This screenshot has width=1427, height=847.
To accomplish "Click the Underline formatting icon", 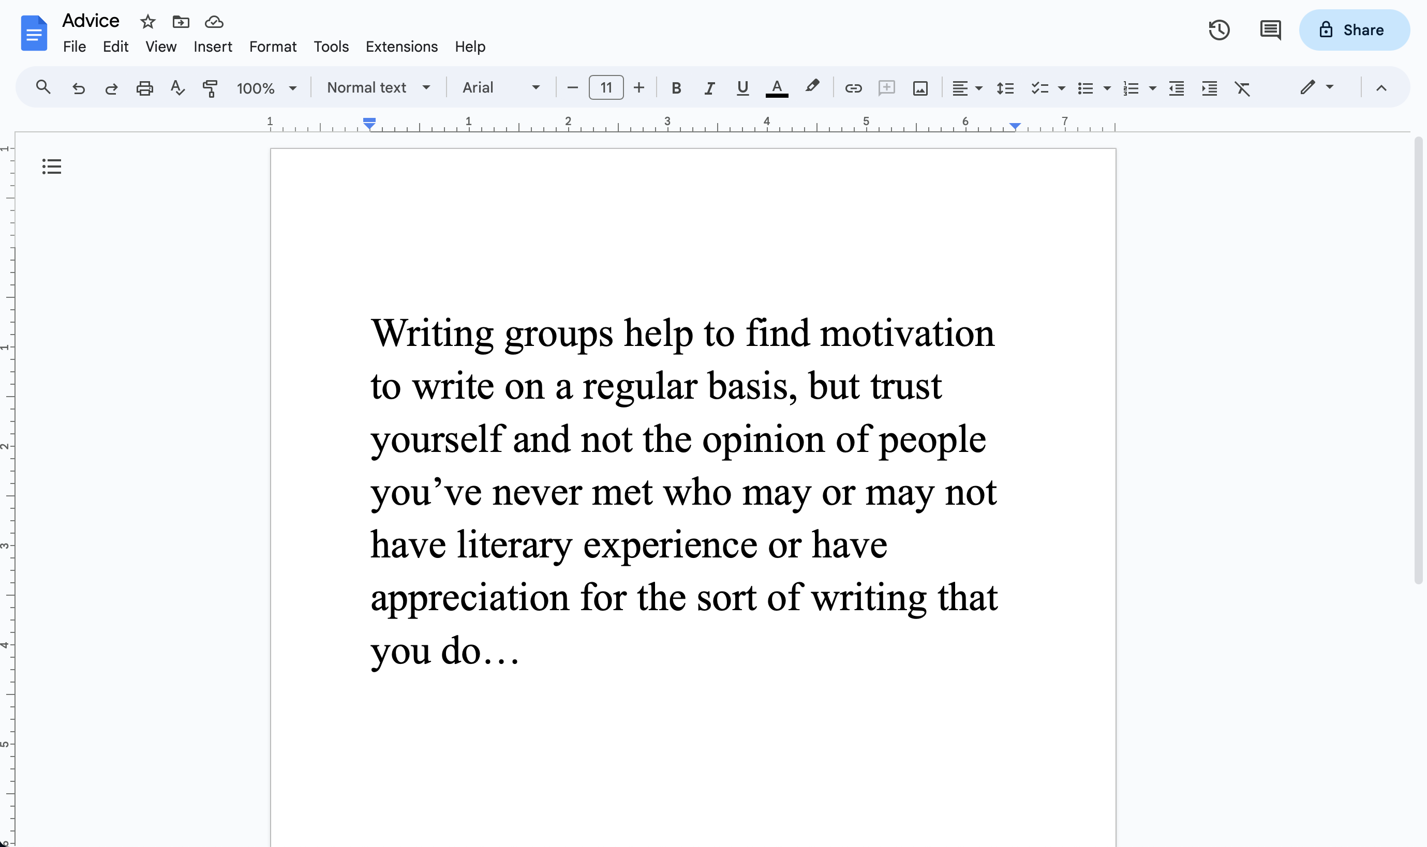I will point(741,88).
